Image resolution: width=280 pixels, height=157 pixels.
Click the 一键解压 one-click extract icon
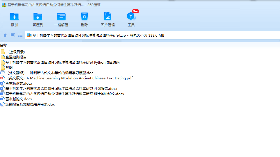point(61,17)
